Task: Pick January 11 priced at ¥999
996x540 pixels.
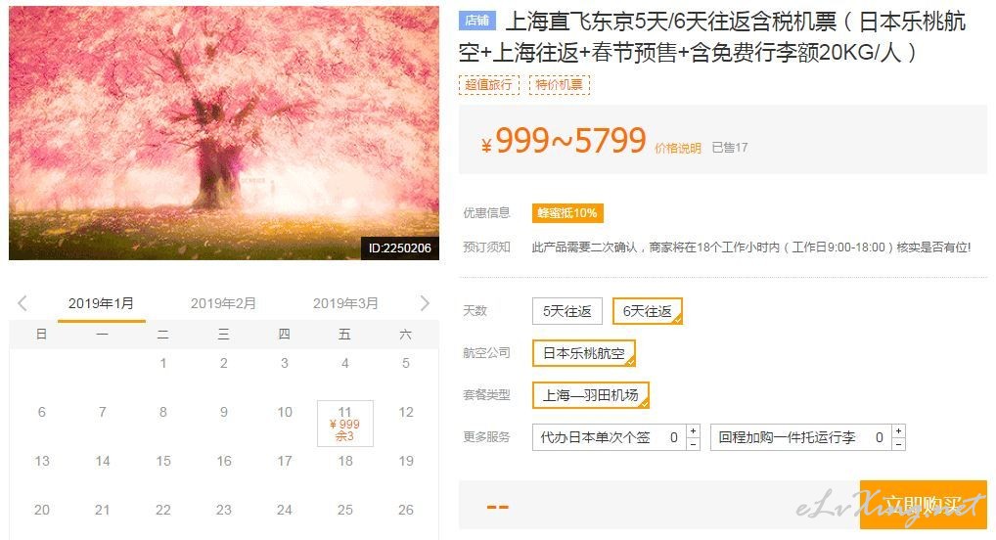Action: coord(345,424)
